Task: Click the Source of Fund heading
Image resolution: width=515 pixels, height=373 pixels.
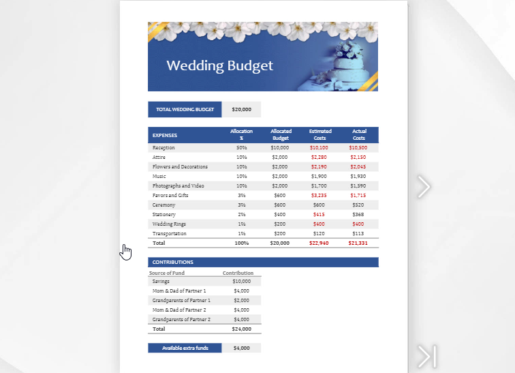Action: (167, 273)
